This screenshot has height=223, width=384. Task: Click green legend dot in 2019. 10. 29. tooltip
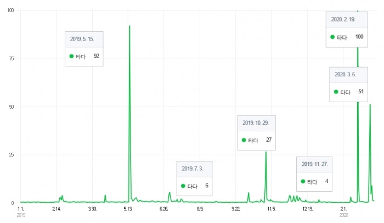pyautogui.click(x=244, y=140)
